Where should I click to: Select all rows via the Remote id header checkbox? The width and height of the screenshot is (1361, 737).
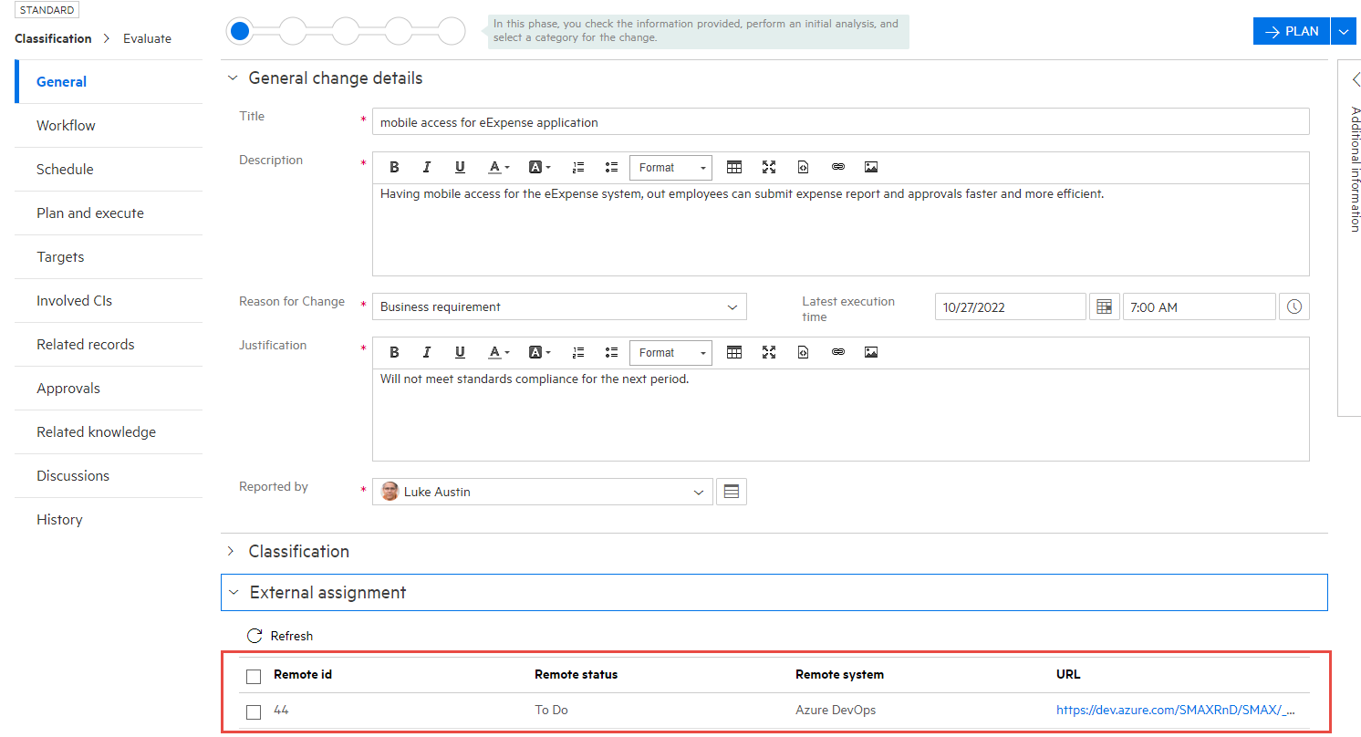coord(253,675)
